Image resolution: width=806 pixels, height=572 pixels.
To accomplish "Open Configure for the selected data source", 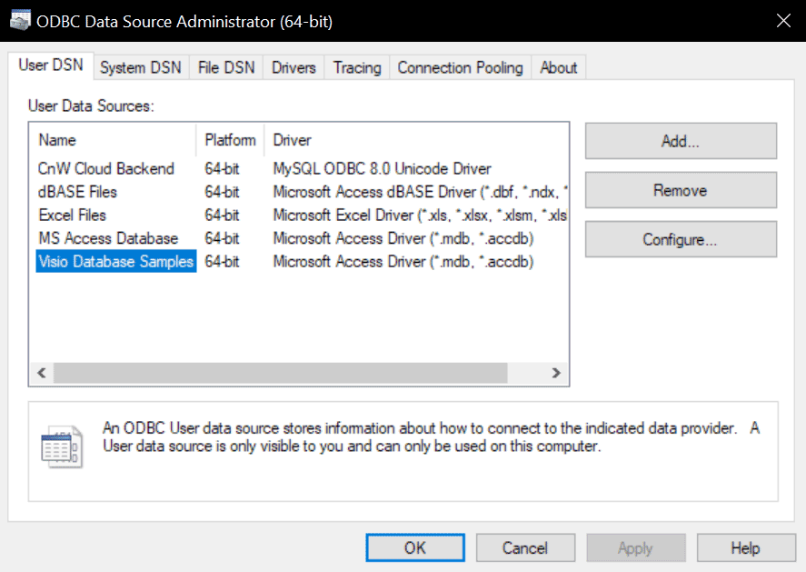I will tap(681, 238).
